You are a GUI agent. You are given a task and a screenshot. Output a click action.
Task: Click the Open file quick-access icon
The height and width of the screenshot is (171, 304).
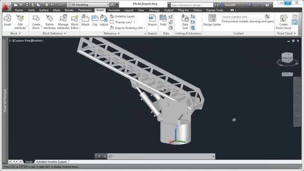pos(21,5)
